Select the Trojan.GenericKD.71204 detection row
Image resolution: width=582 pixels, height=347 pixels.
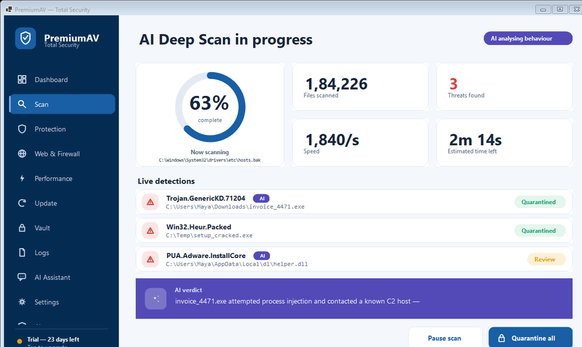(354, 202)
